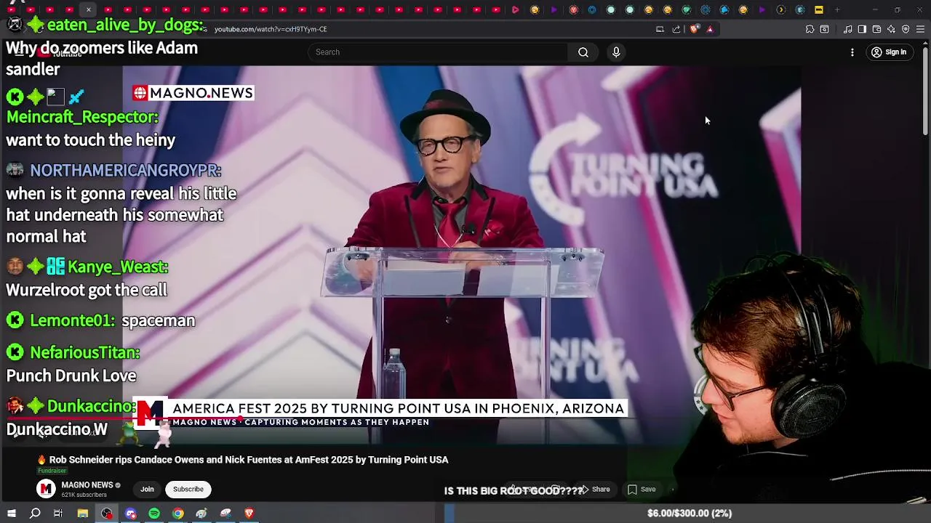The width and height of the screenshot is (931, 523).
Task: Click the page vertical scrollbar
Action: pyautogui.click(x=925, y=91)
